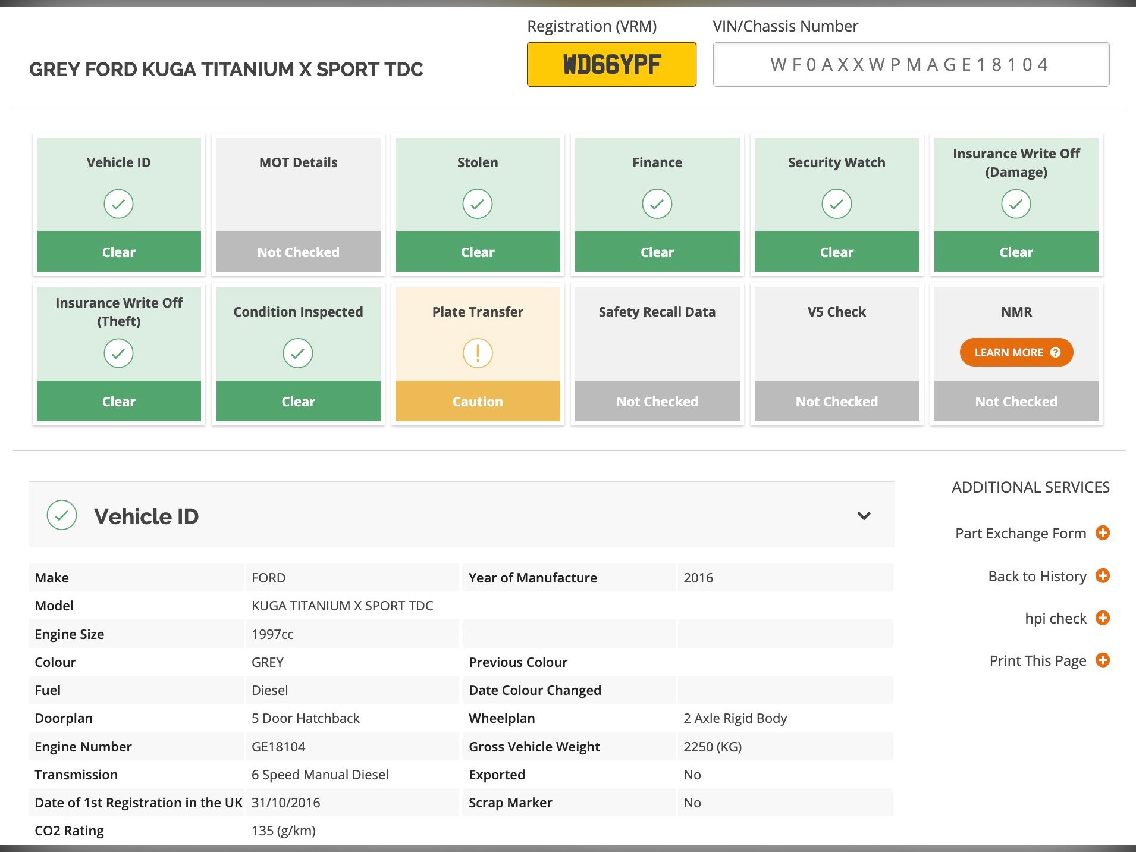Click the Condition Inspected Clear bar

(298, 401)
